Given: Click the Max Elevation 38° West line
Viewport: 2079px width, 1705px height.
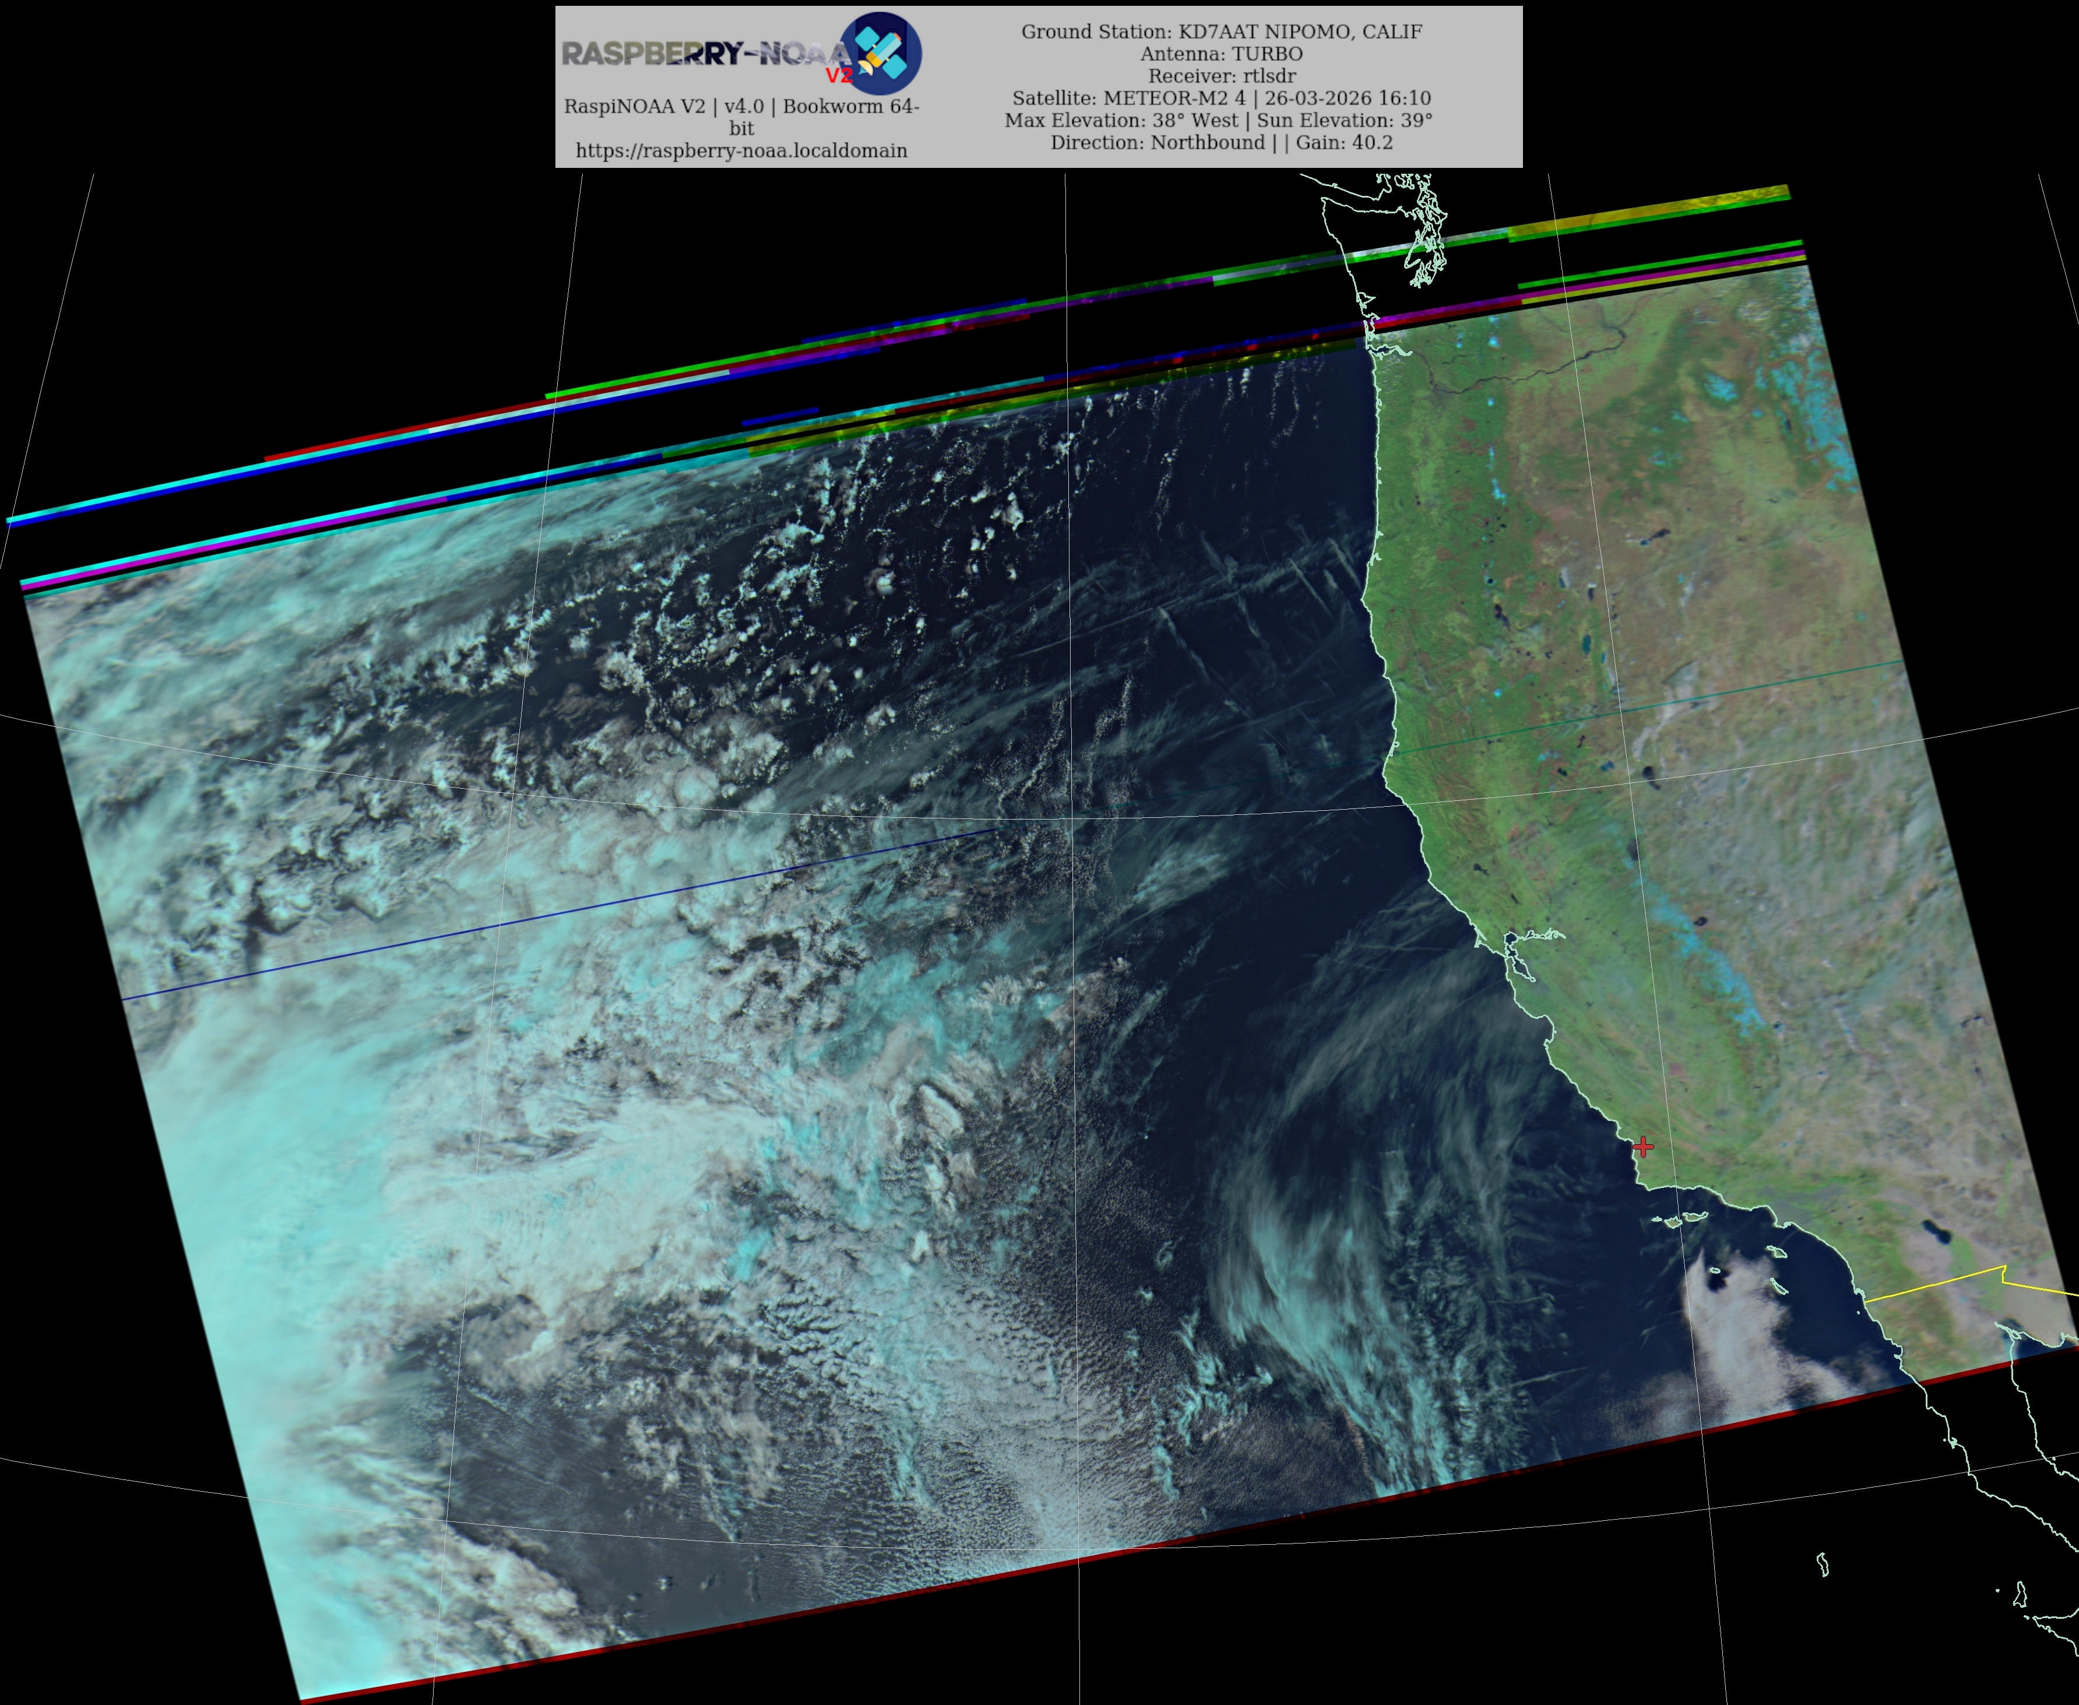Looking at the screenshot, I should point(1218,120).
